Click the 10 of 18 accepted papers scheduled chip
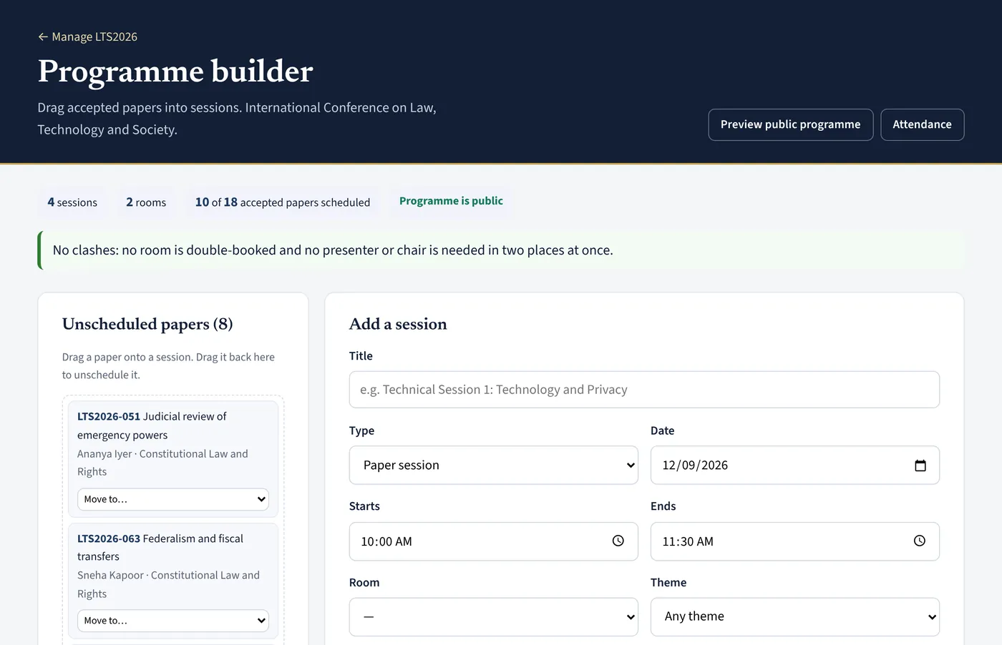Screen dimensions: 1002x645 [x=283, y=202]
